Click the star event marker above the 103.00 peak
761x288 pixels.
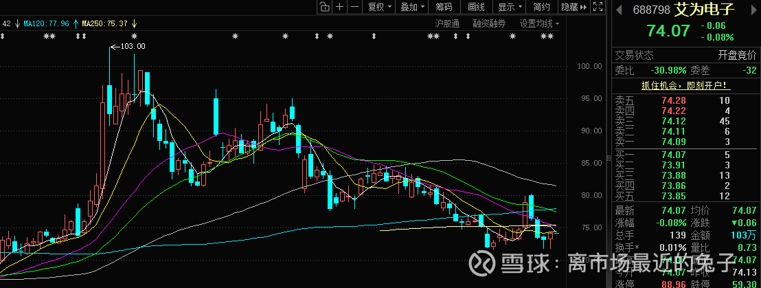[135, 36]
